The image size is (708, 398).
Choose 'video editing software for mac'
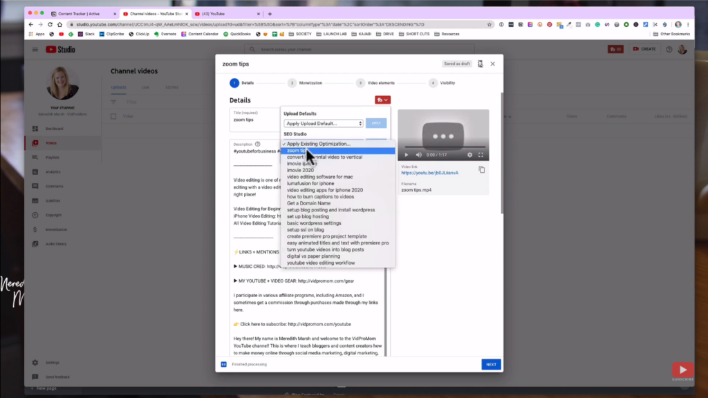click(337, 177)
